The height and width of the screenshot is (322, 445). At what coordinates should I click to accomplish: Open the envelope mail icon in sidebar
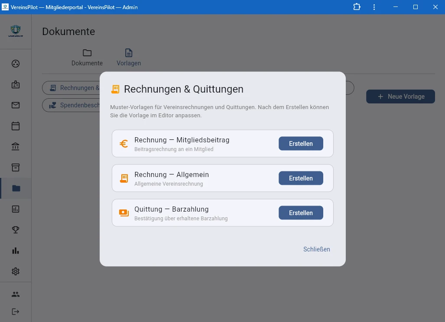16,105
